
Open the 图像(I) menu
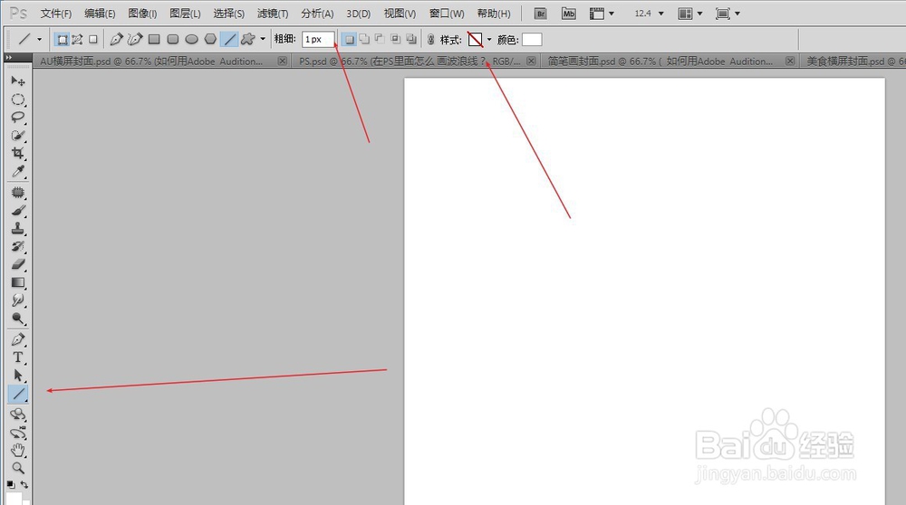point(142,14)
